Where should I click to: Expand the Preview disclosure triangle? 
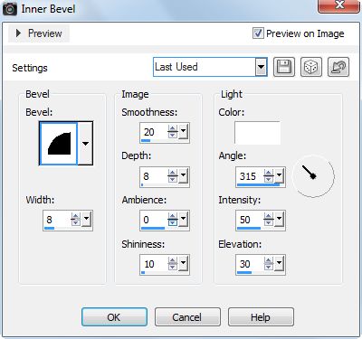tap(18, 33)
